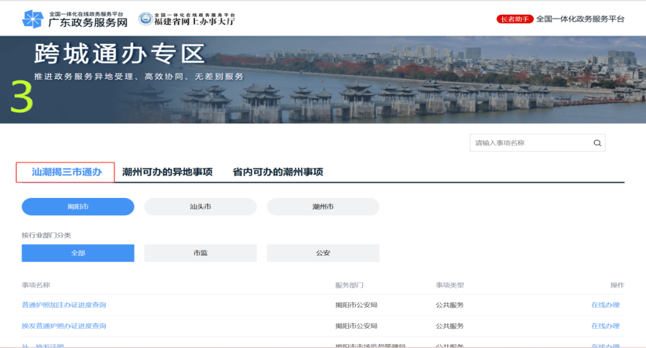The image size is (646, 348).
Task: Click the search magnifier icon
Action: pos(597,143)
